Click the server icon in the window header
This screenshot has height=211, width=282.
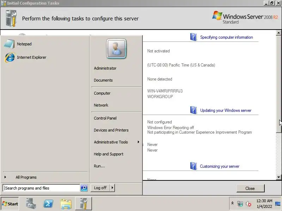pyautogui.click(x=11, y=18)
